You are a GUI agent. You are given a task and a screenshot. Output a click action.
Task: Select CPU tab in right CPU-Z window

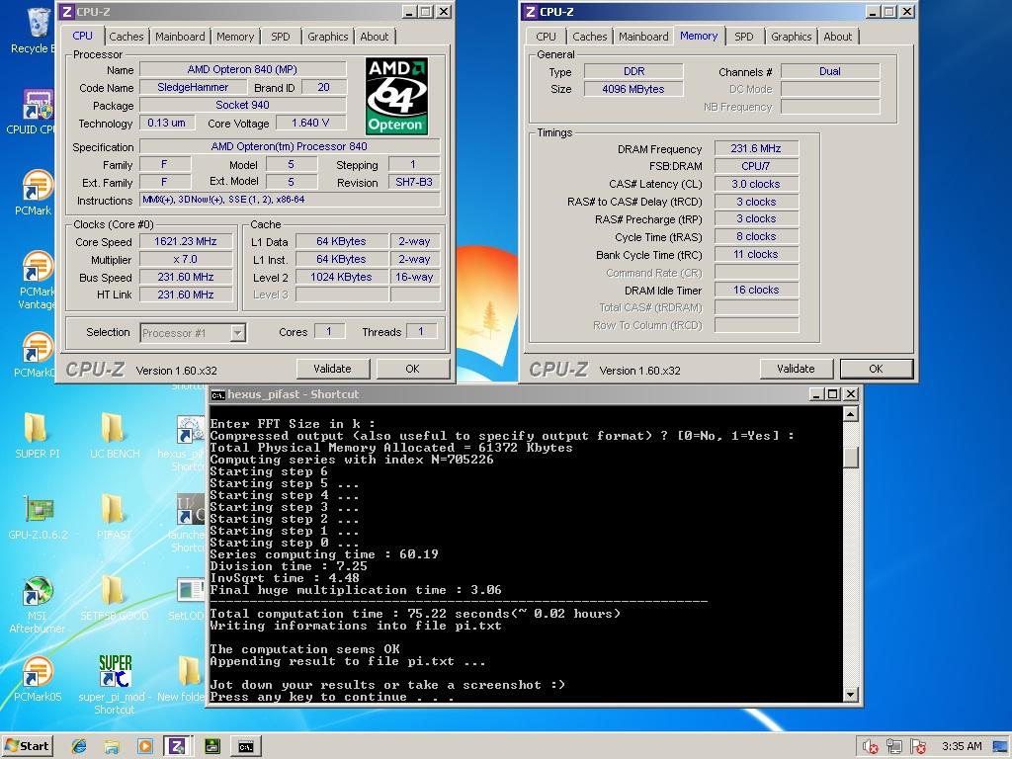pos(546,37)
